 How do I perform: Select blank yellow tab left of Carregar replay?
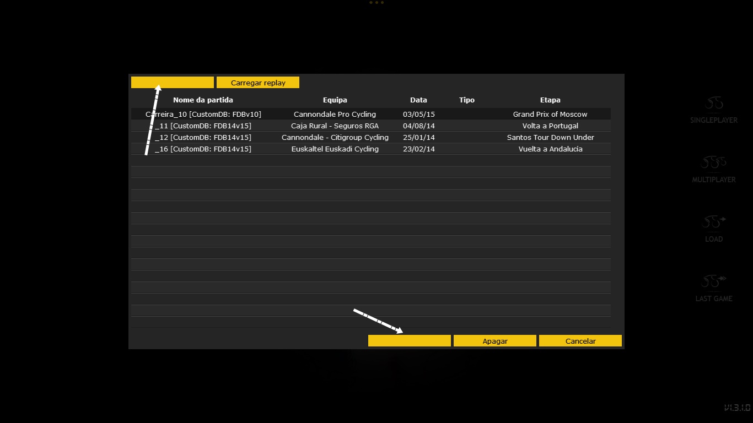coord(173,83)
